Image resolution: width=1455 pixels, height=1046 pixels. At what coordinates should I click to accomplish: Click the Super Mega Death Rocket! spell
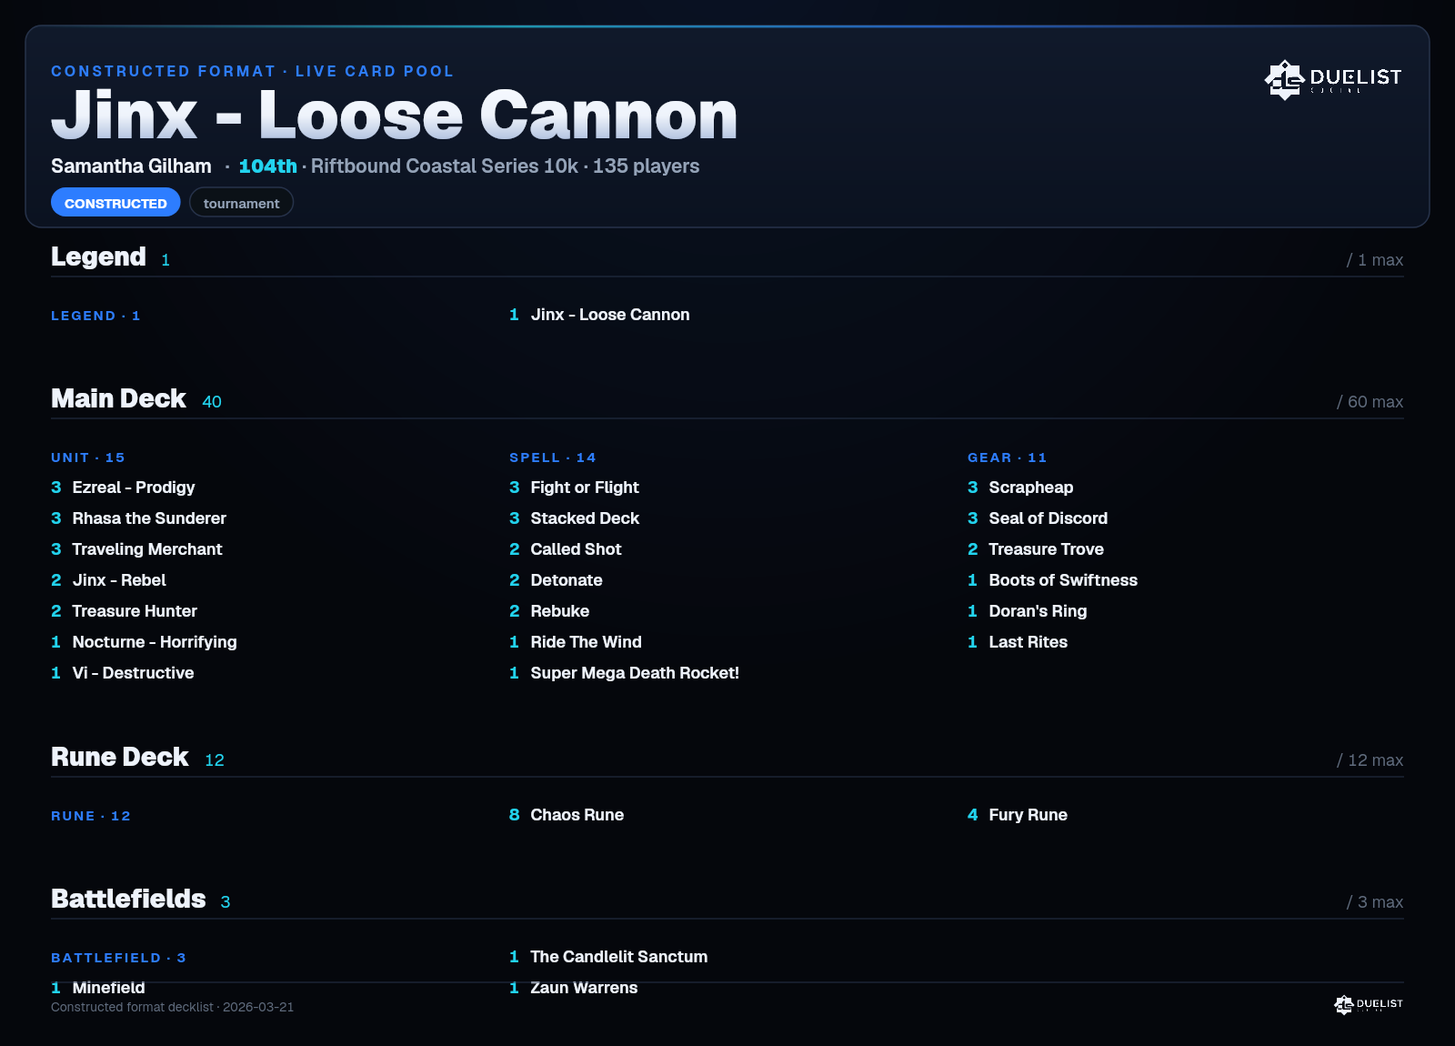point(624,673)
